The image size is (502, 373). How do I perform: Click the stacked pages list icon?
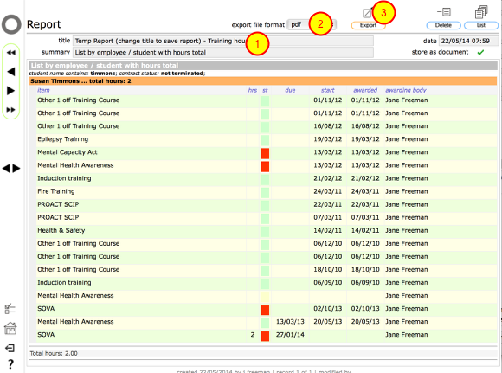coord(481,12)
